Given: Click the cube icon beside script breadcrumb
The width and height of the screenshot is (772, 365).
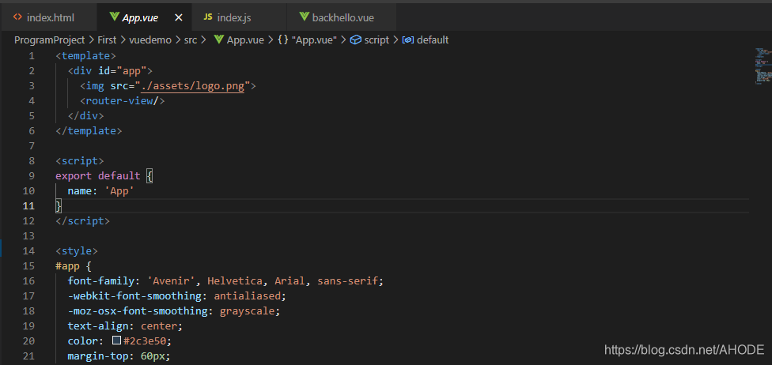Looking at the screenshot, I should [x=355, y=40].
